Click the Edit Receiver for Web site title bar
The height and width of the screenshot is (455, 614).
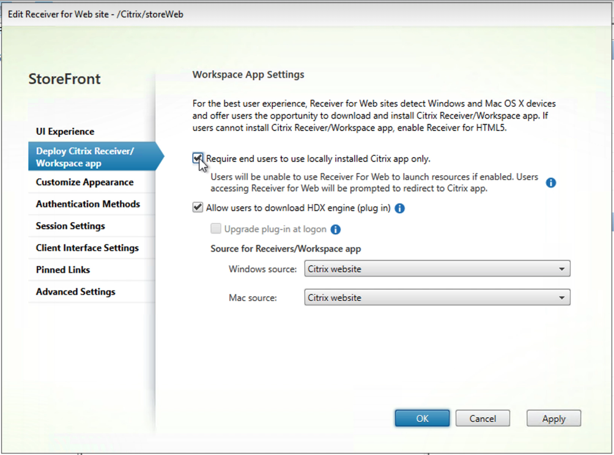[245, 13]
